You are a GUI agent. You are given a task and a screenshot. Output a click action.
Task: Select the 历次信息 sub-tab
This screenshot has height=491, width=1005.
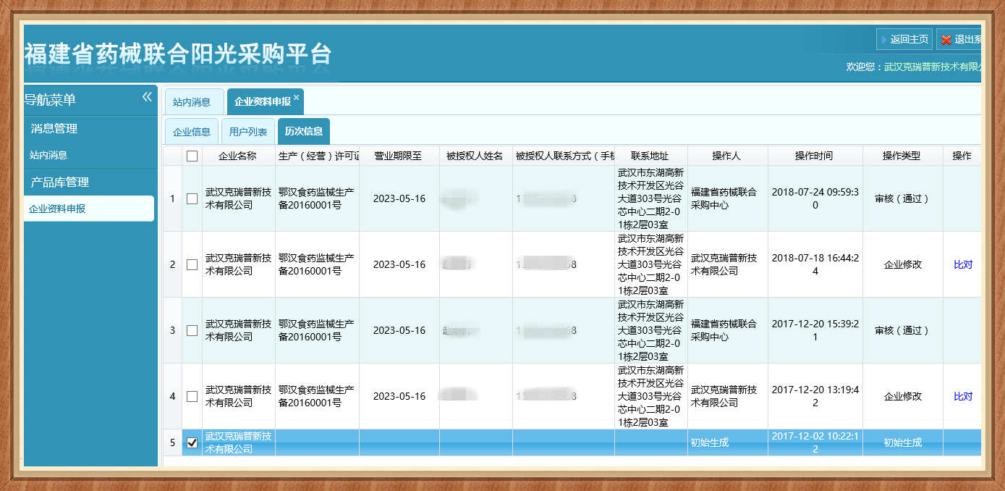point(303,132)
